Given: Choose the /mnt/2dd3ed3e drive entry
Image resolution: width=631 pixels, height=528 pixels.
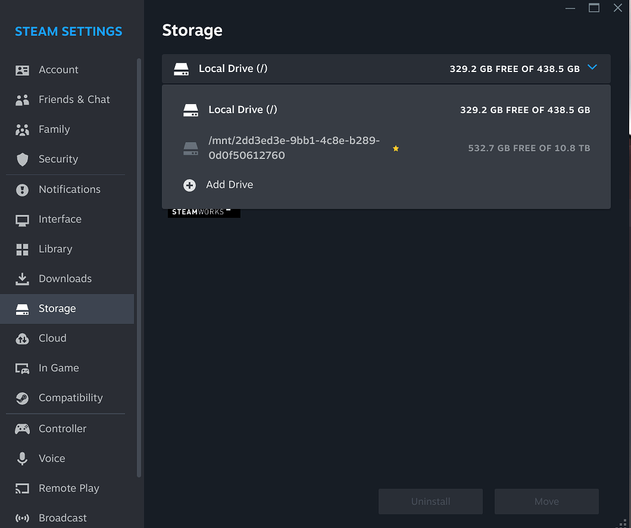Looking at the screenshot, I should 295,148.
